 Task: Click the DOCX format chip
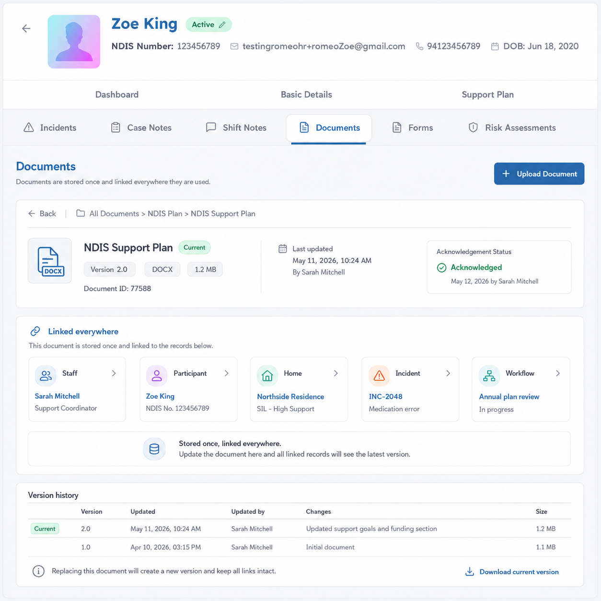[162, 269]
